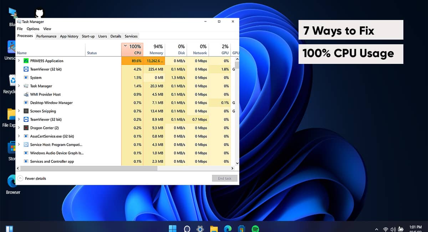Select the 1.3 MB/s disk cell

tap(176, 77)
